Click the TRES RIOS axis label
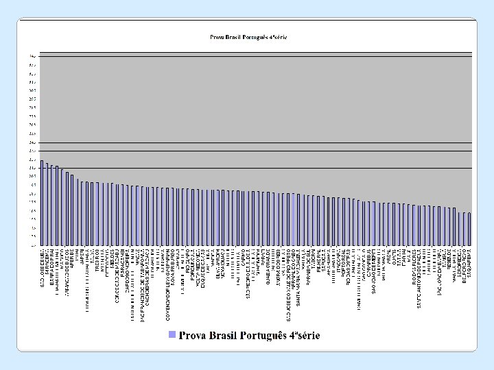The height and width of the screenshot is (370, 494). click(x=97, y=259)
